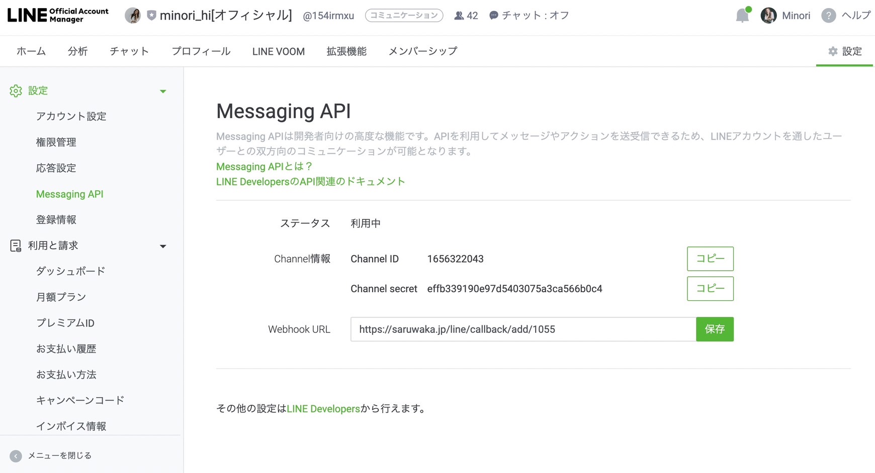This screenshot has height=473, width=875.
Task: Open the メンバーシップ tab
Action: point(423,51)
